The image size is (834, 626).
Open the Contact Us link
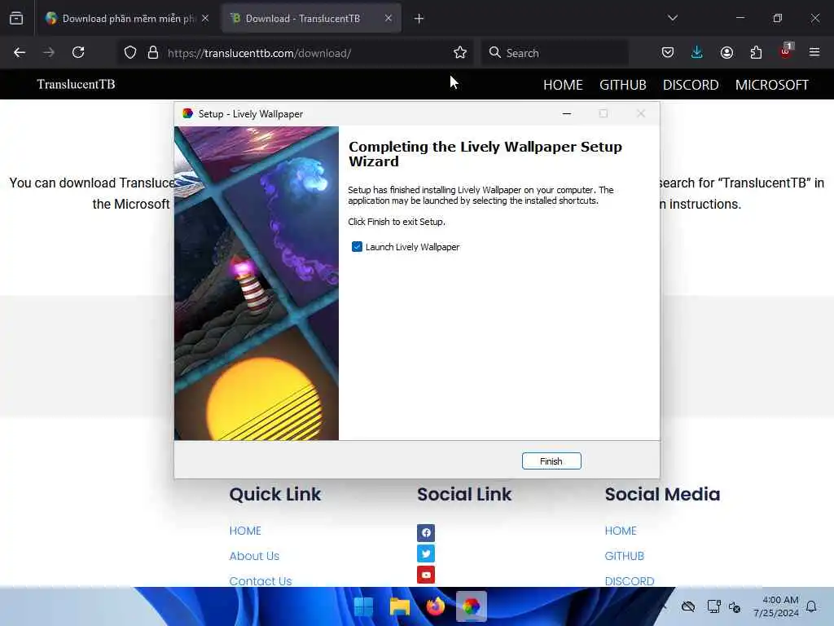click(261, 580)
